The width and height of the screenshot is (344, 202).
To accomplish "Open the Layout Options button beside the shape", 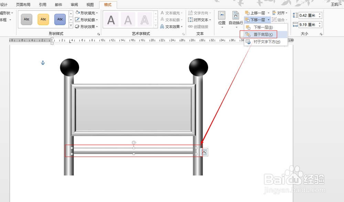I will (x=204, y=152).
